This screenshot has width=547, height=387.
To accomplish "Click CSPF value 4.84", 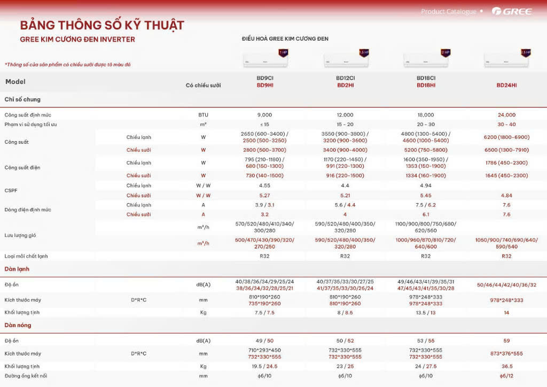I will coord(506,196).
